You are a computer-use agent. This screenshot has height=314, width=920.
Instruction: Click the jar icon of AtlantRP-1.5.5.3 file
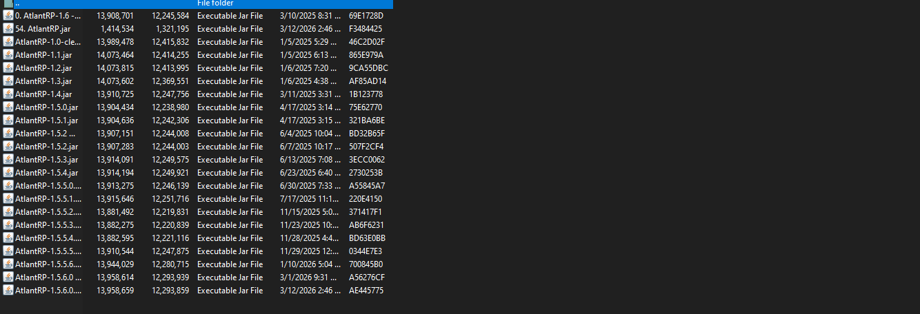pyautogui.click(x=8, y=224)
